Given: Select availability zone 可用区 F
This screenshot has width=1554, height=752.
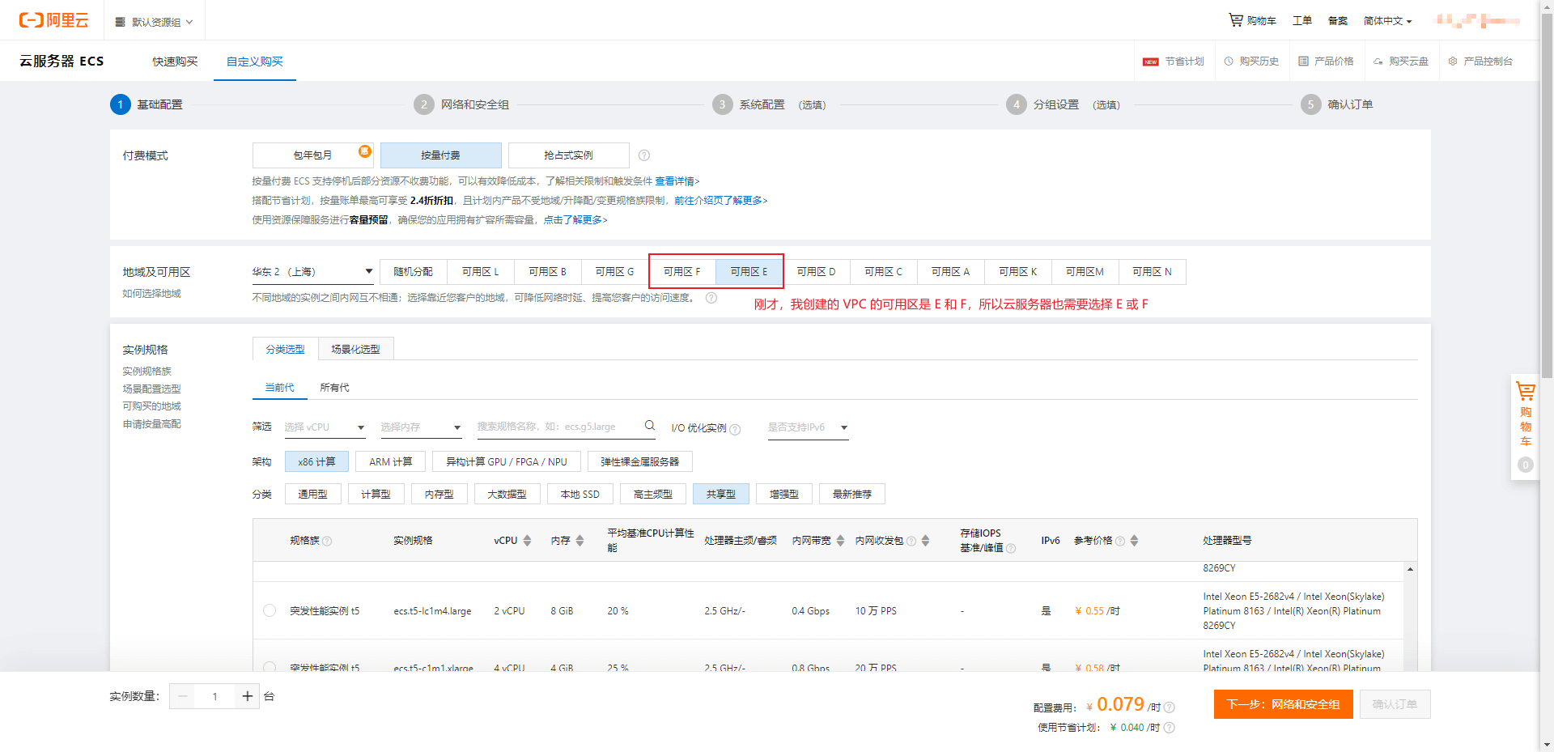Looking at the screenshot, I should (x=682, y=272).
